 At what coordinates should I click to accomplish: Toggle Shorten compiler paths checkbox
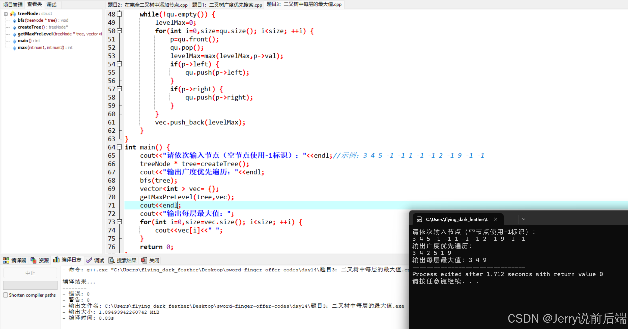[6, 295]
